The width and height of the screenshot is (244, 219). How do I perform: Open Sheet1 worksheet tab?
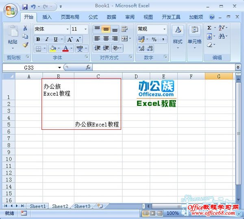click(x=38, y=206)
